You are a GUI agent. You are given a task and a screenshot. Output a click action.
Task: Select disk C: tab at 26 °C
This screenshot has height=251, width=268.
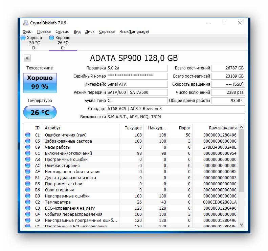tap(63, 43)
